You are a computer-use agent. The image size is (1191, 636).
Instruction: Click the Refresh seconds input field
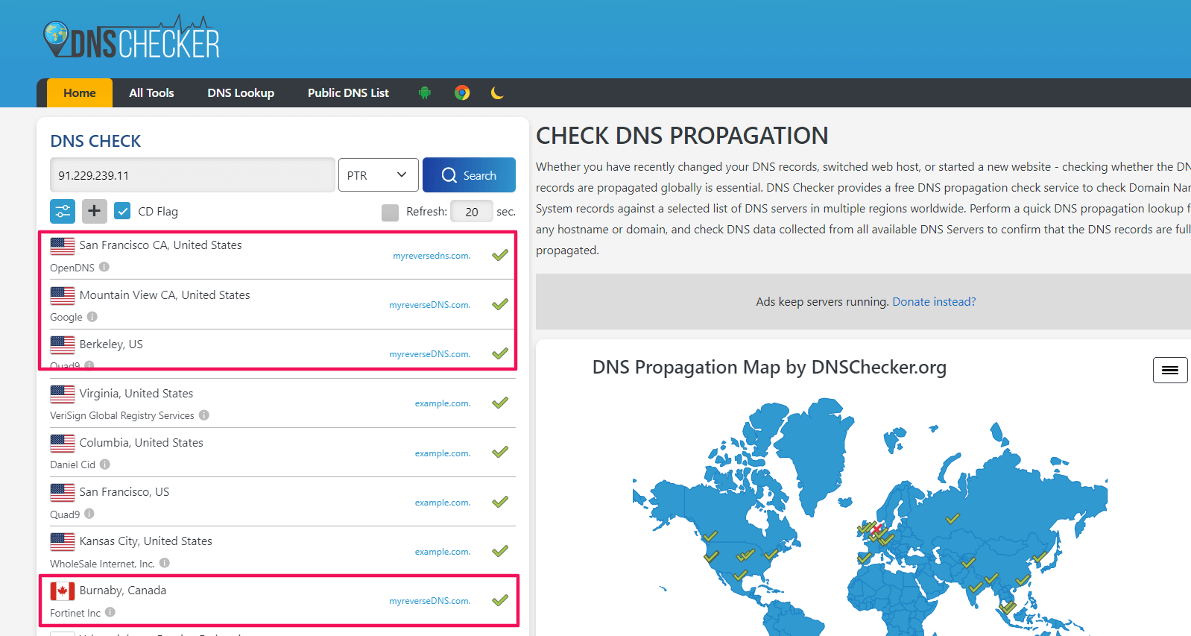(x=472, y=212)
